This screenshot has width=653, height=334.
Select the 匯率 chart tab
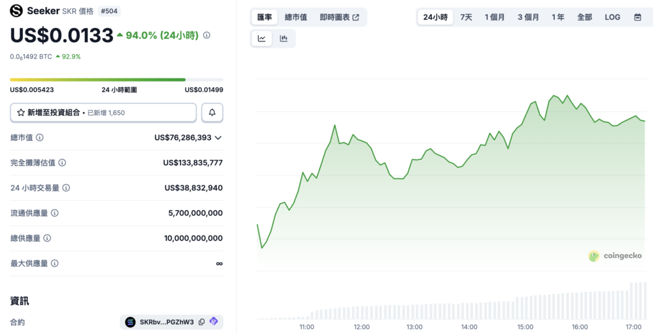(265, 17)
